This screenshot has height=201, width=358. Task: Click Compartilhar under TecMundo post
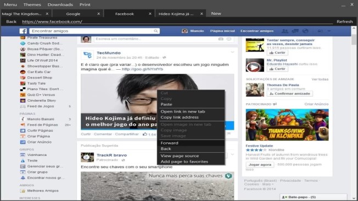[127, 134]
